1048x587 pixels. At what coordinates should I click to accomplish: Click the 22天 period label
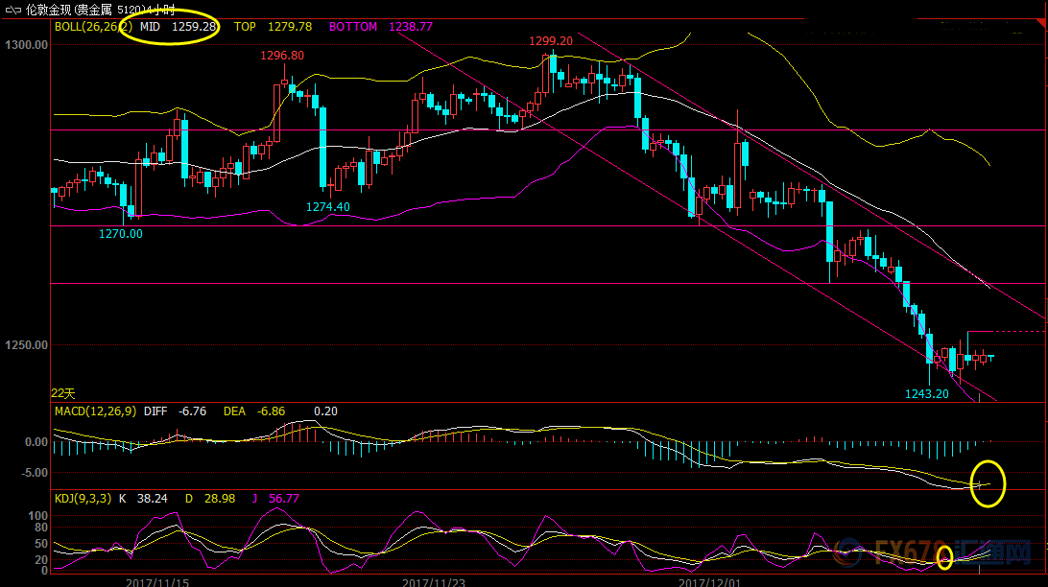[x=63, y=393]
